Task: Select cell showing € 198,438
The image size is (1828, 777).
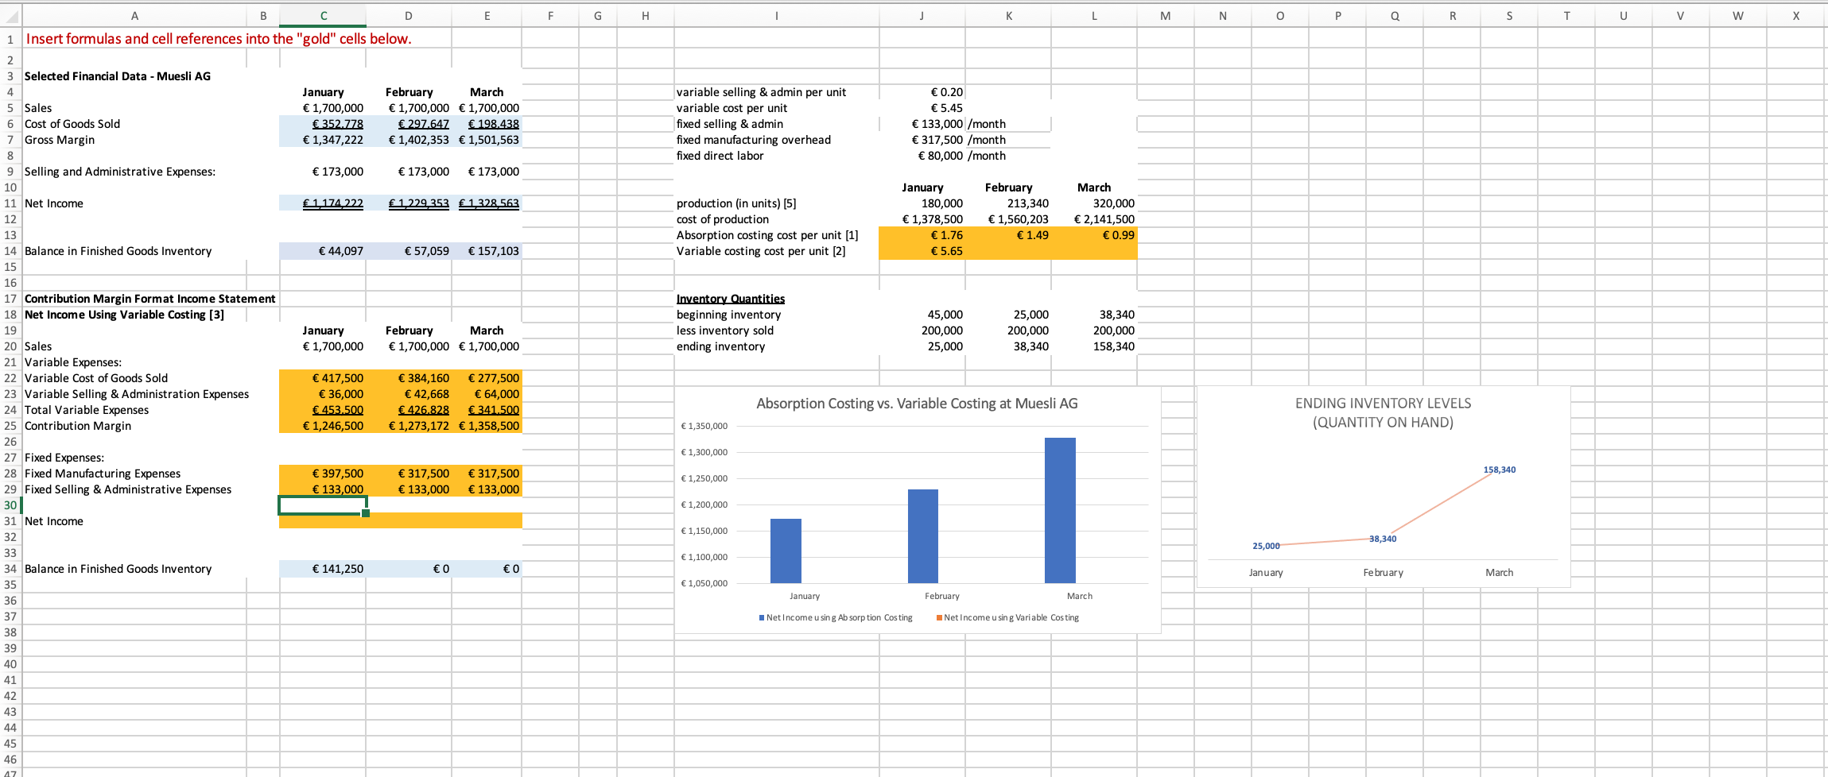Action: pyautogui.click(x=487, y=124)
